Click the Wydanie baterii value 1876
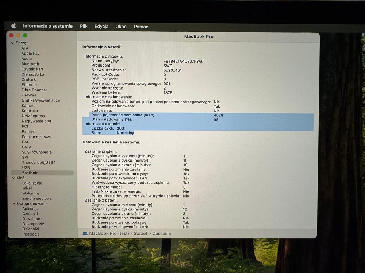 168,92
